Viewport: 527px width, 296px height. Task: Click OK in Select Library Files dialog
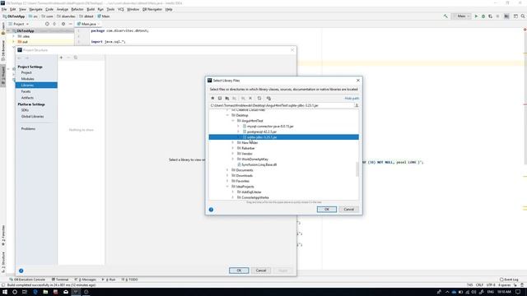tap(327, 209)
